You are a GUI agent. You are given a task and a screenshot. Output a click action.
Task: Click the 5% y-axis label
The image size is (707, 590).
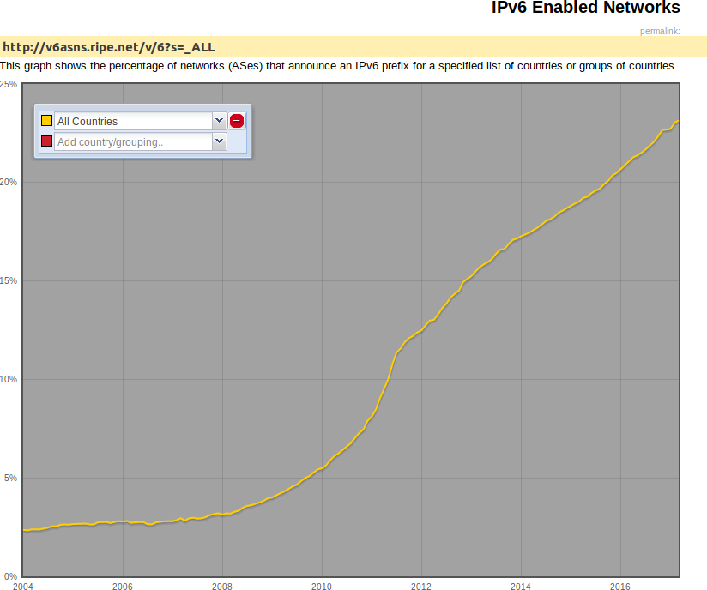pos(11,478)
